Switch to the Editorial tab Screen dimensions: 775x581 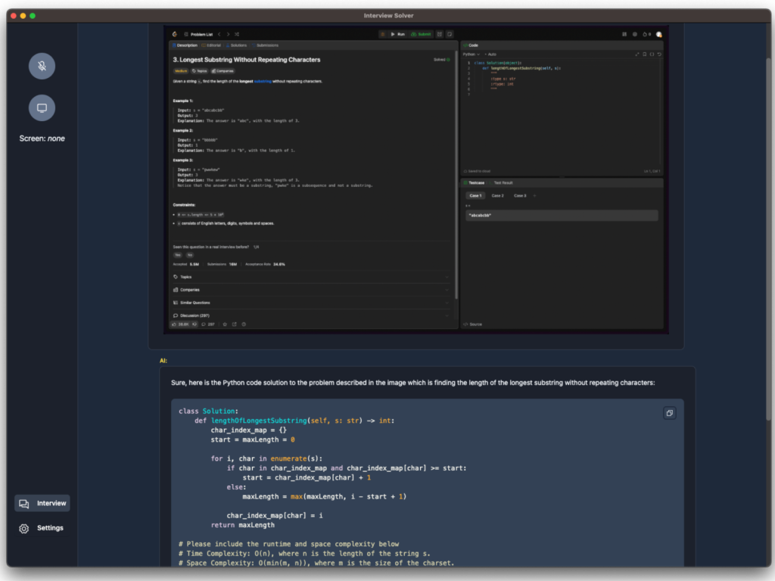pos(213,45)
